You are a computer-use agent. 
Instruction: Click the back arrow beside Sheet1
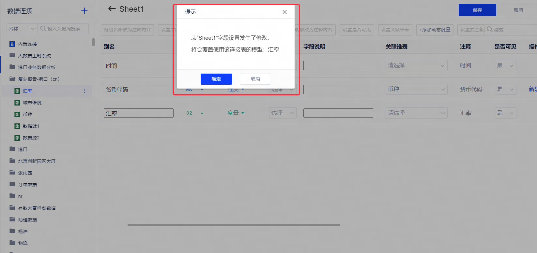point(112,9)
